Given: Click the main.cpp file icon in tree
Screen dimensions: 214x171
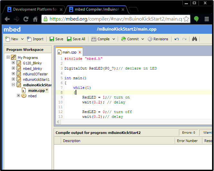Looking at the screenshot, I should 24,90.
